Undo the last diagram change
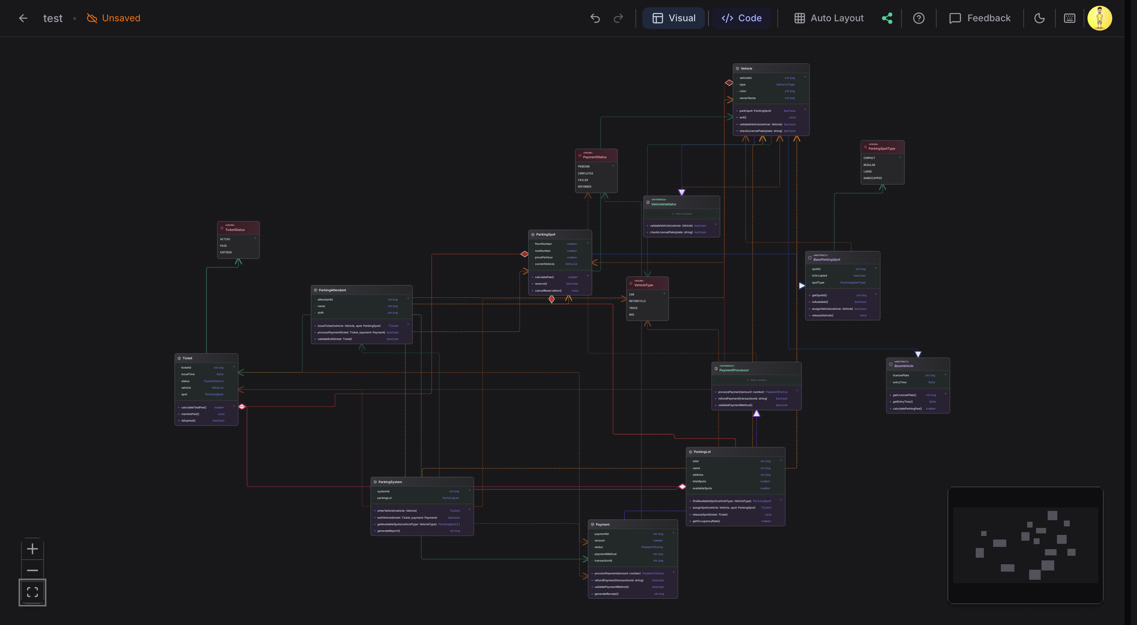 coord(596,18)
